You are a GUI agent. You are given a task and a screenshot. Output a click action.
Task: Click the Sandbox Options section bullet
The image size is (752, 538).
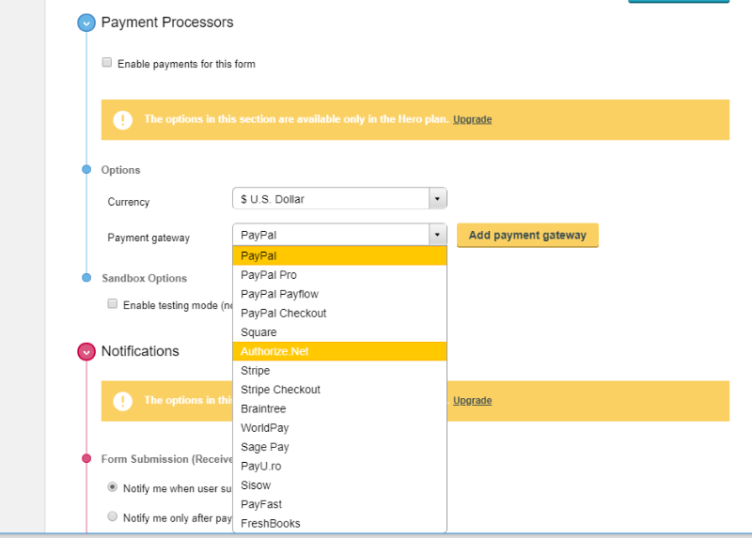click(x=86, y=277)
